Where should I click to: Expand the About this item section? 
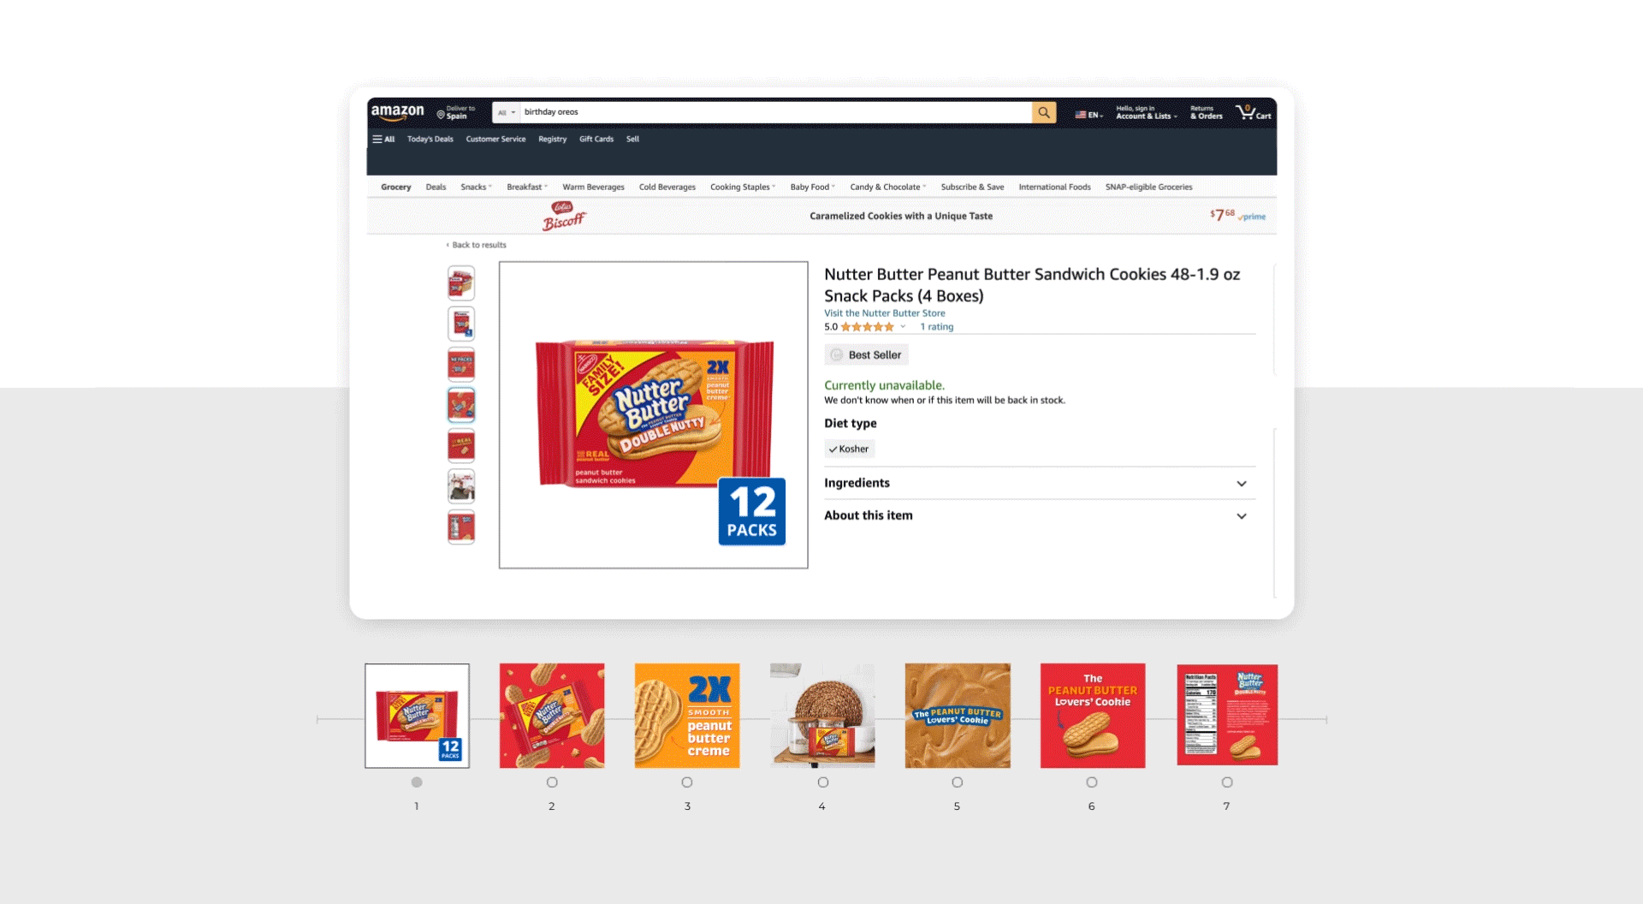(1035, 515)
